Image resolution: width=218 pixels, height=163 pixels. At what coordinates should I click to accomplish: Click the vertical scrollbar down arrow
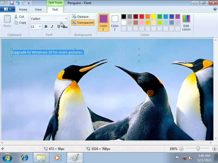tap(216, 138)
